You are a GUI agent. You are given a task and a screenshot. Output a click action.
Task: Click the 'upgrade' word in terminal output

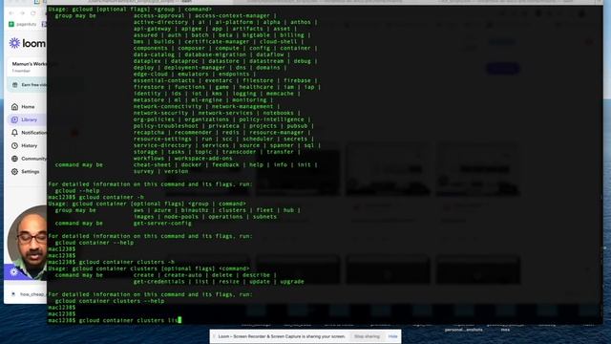pos(292,282)
